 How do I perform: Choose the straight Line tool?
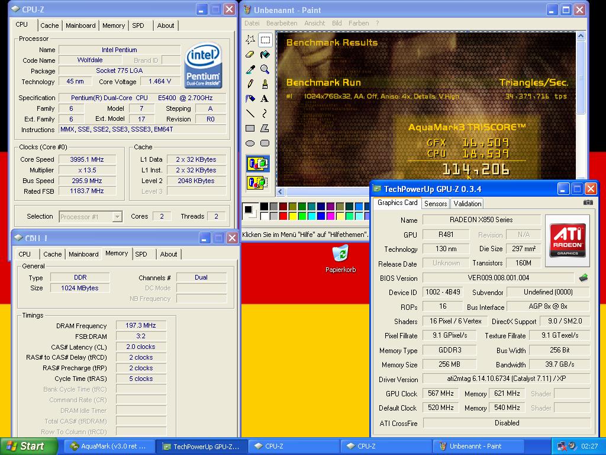pos(250,113)
